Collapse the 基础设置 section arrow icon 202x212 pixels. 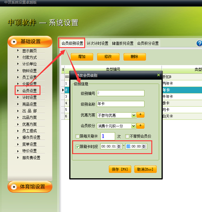14,42
